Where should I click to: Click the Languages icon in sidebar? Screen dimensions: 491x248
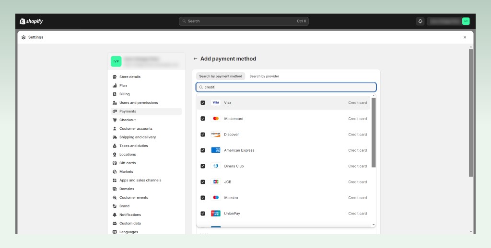(x=115, y=232)
